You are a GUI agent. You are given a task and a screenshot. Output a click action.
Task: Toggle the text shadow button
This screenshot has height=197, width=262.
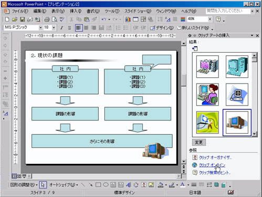69,28
